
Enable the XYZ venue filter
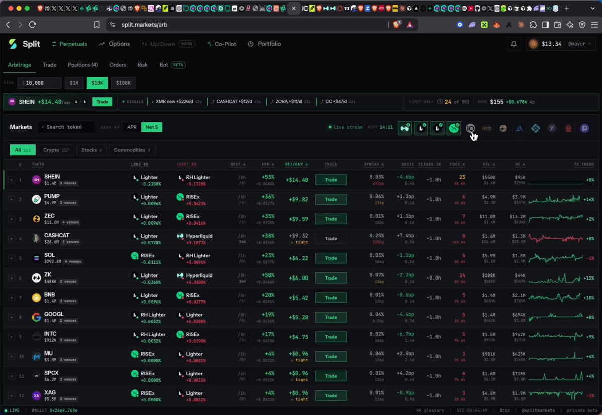pos(487,128)
